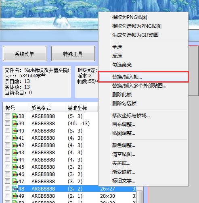Click the frame 44 image icon
Image resolution: width=199 pixels, height=203 pixels.
15,160
